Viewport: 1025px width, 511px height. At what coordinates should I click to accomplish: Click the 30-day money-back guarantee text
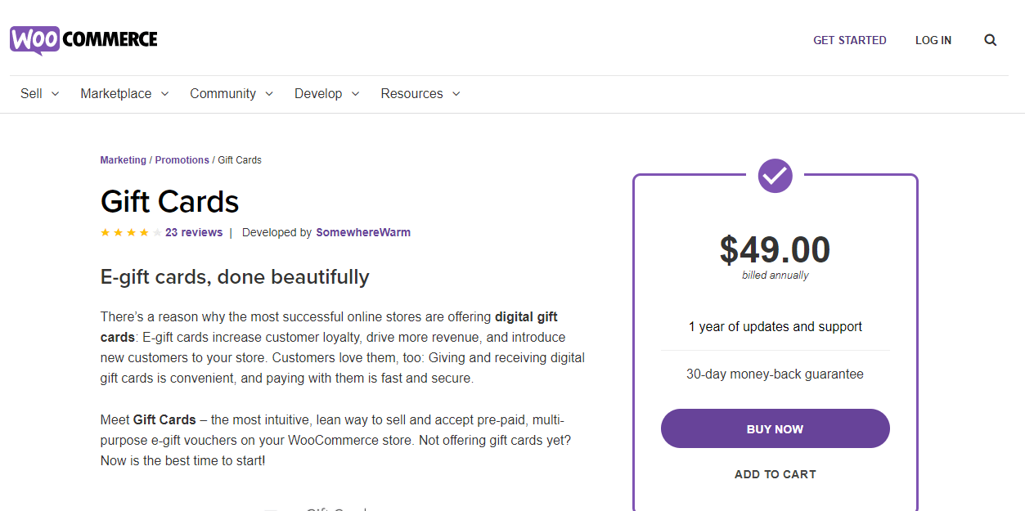pos(775,374)
